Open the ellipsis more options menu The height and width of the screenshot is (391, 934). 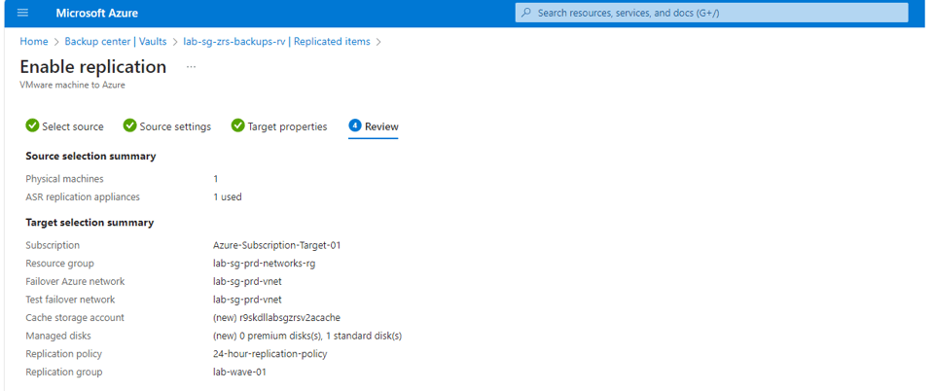[x=191, y=67]
